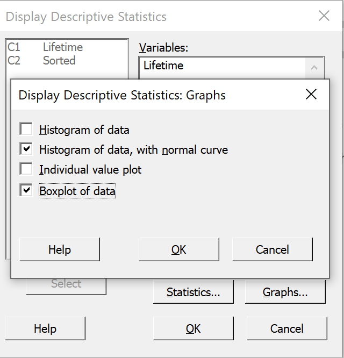This screenshot has width=344, height=358.
Task: Click OK in the Graphs dialog
Action: (x=179, y=249)
